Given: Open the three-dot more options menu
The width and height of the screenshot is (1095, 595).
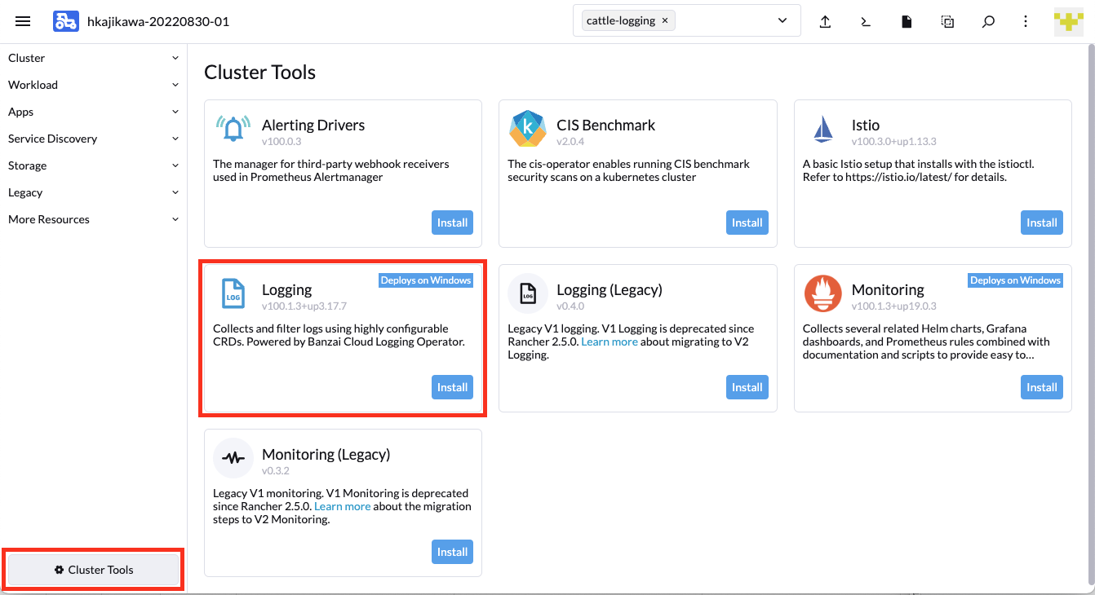Looking at the screenshot, I should pos(1026,21).
